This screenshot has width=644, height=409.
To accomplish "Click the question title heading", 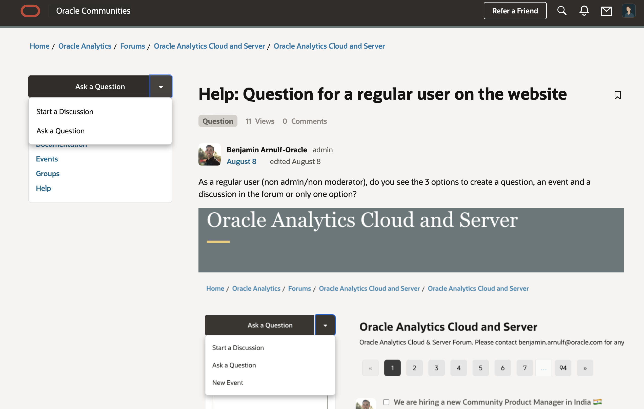I will (382, 94).
